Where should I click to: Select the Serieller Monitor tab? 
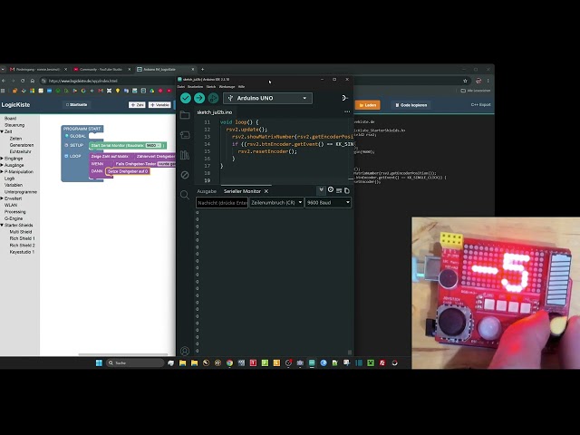[242, 191]
